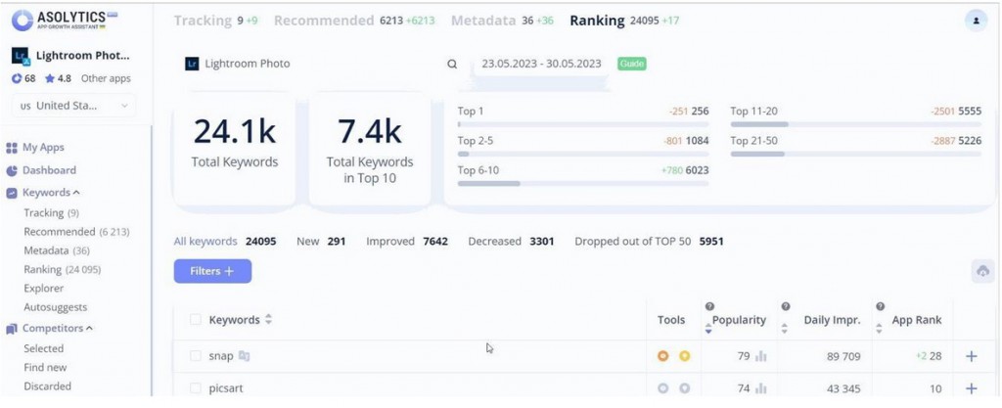
Task: Open Metadata (36) in sidebar
Action: tap(56, 250)
